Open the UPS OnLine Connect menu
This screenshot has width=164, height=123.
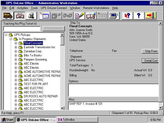54,8
